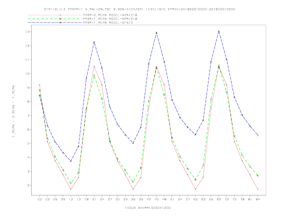Click green NAM circle marker at hour 21
Viewport: 281px width, 217px height.
tap(94, 76)
